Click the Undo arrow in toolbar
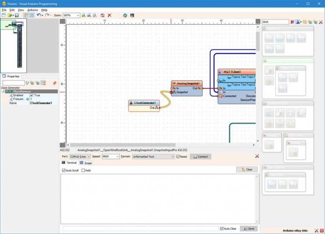This screenshot has width=325, height=234. 39,15
